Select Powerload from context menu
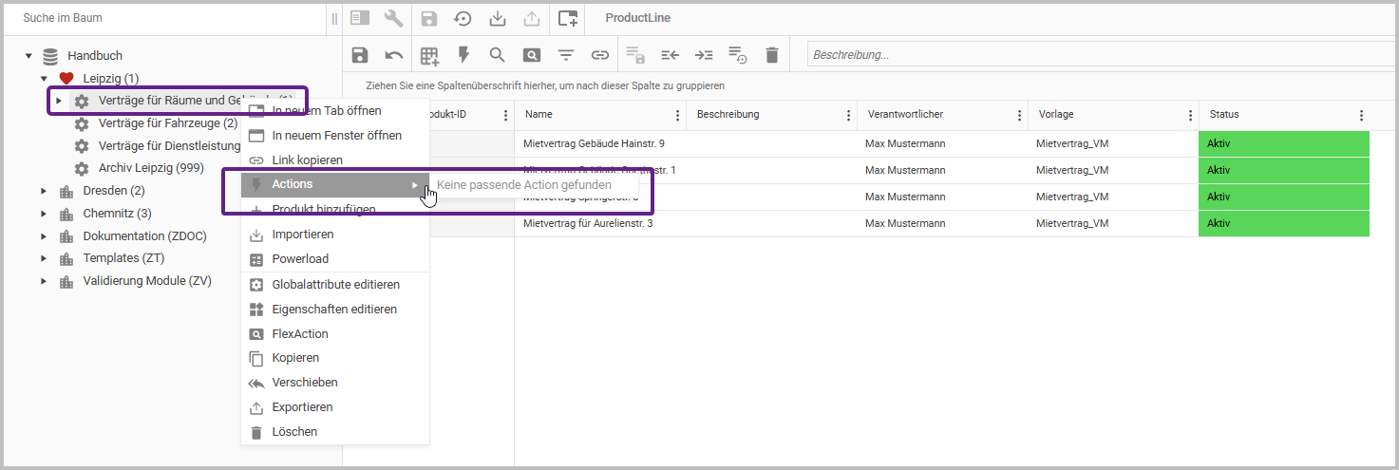The height and width of the screenshot is (470, 1399). point(300,259)
